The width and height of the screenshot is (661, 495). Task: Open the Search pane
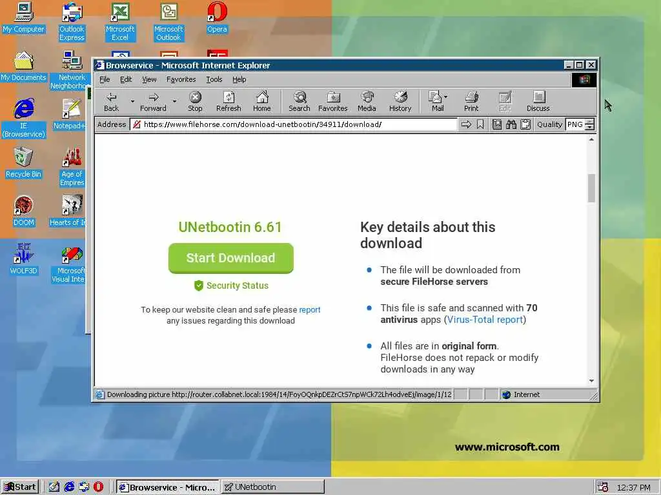pyautogui.click(x=300, y=102)
